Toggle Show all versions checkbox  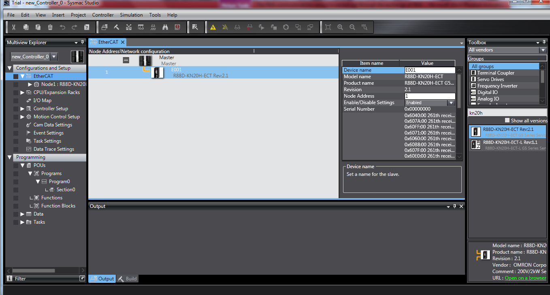click(507, 120)
